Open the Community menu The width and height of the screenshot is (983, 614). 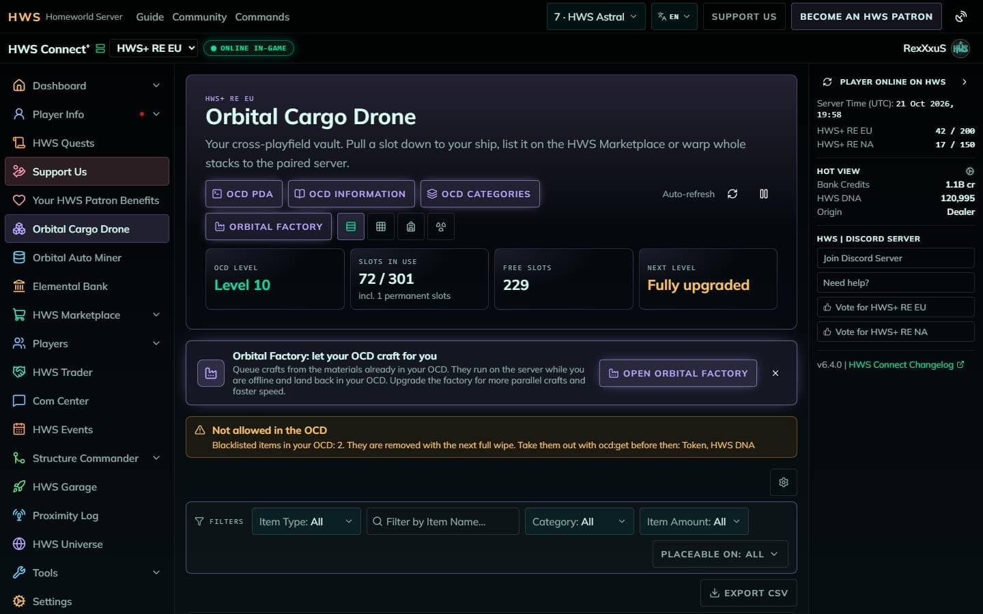(199, 16)
